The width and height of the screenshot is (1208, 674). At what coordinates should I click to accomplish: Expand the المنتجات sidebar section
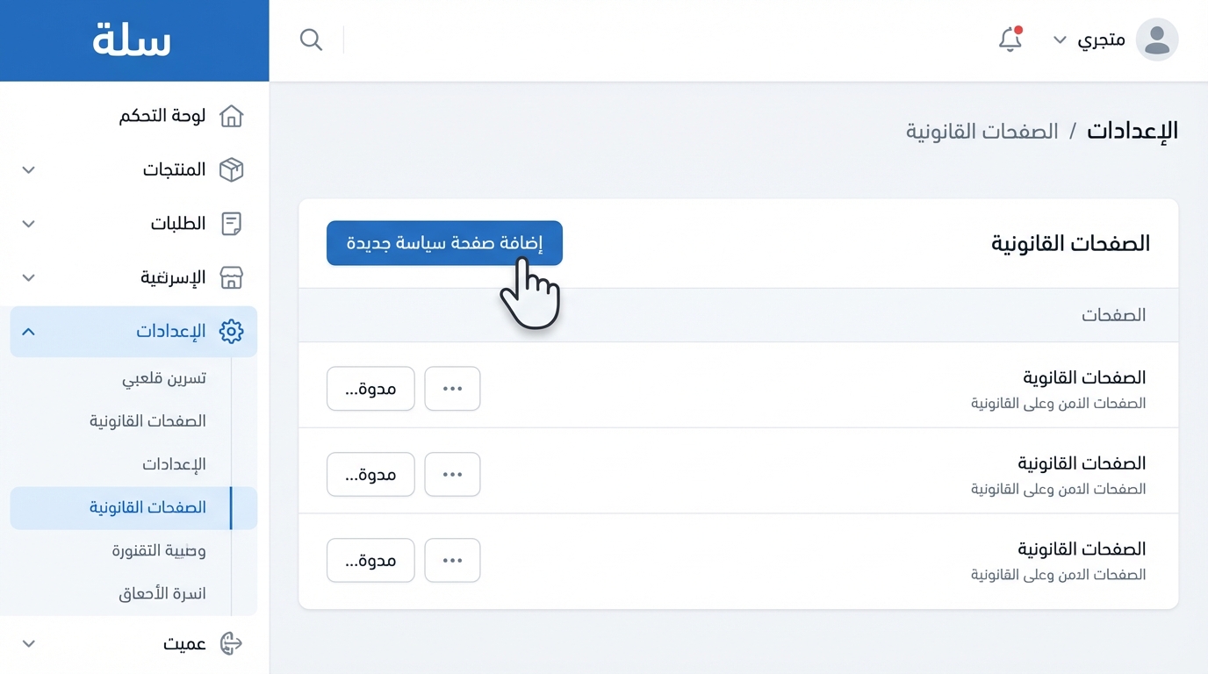pos(28,169)
